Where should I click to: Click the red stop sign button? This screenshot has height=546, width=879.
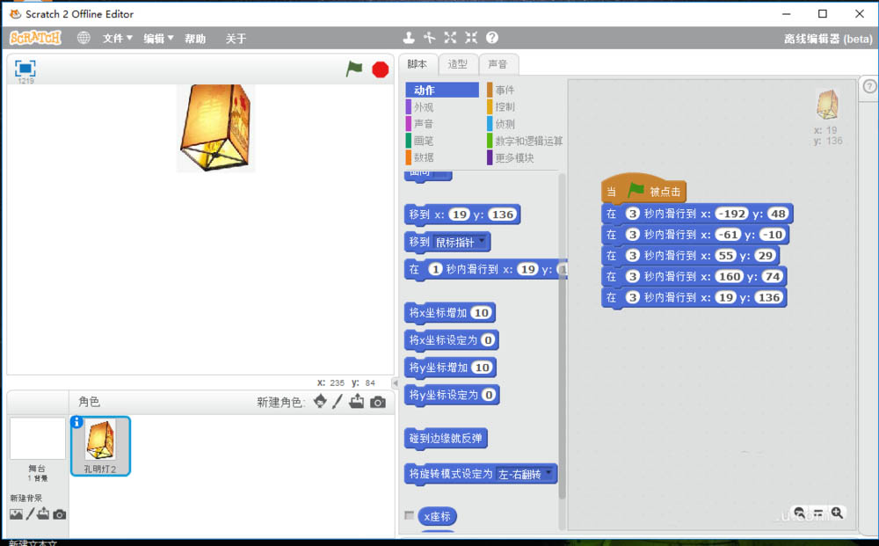coord(380,69)
